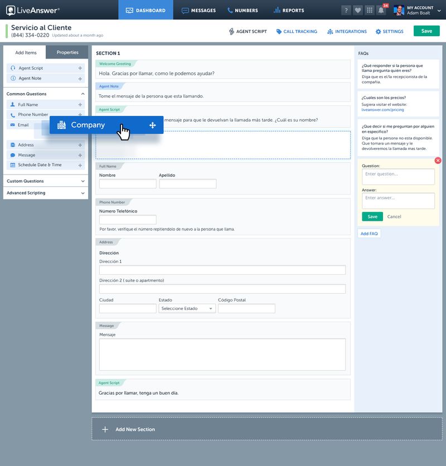Open Call Tracking settings
This screenshot has height=466, width=446.
pos(297,32)
